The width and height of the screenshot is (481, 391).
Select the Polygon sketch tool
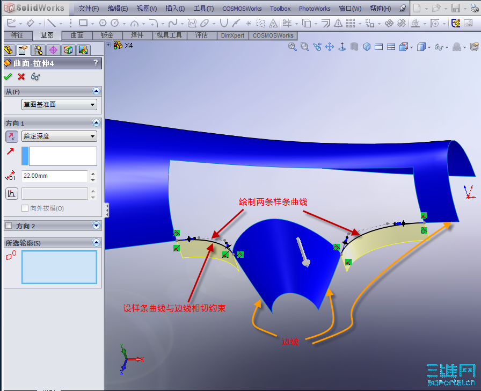tap(103, 23)
